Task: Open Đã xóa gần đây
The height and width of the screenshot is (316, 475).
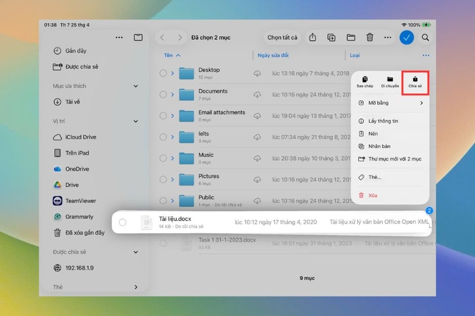Action: point(79,232)
